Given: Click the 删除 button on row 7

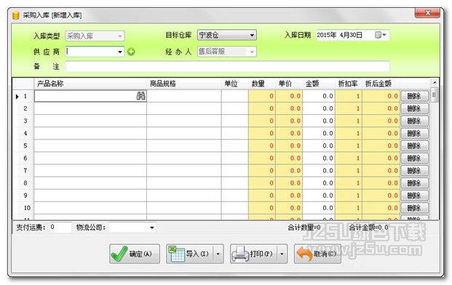Looking at the screenshot, I should pyautogui.click(x=414, y=170).
